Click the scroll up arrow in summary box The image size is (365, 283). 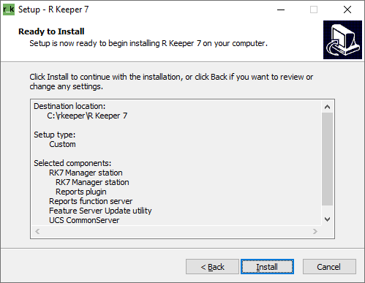(x=327, y=107)
